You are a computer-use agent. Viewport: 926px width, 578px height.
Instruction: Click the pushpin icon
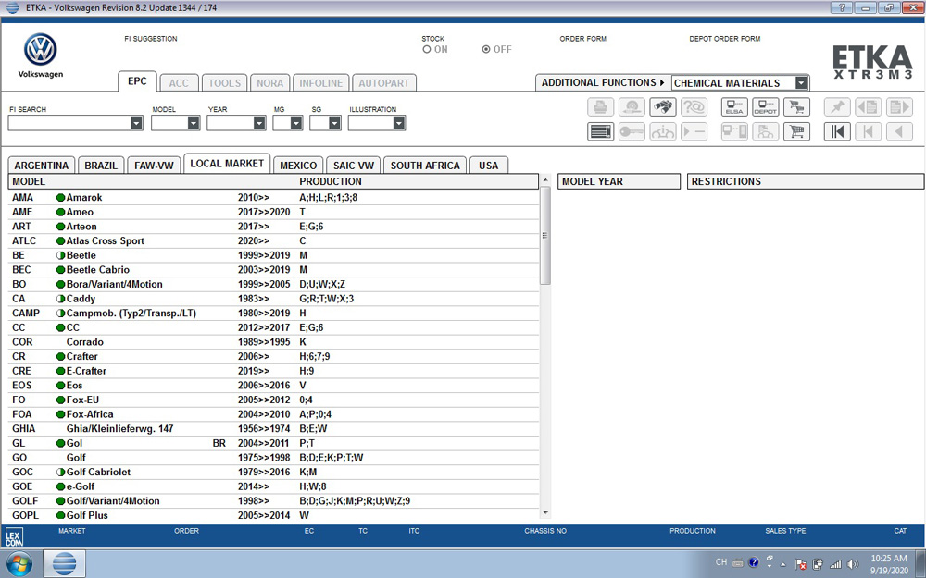837,107
